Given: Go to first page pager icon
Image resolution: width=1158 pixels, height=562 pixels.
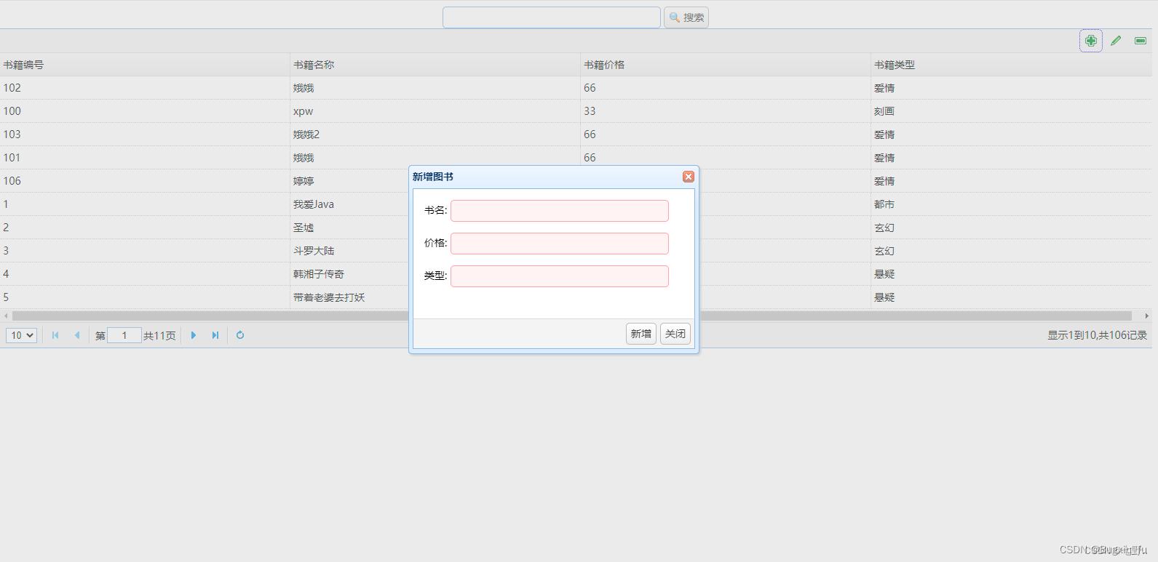Looking at the screenshot, I should (x=55, y=335).
